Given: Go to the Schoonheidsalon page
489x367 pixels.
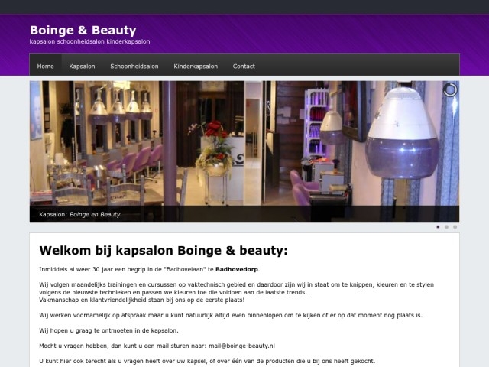Looking at the screenshot, I should coord(134,67).
